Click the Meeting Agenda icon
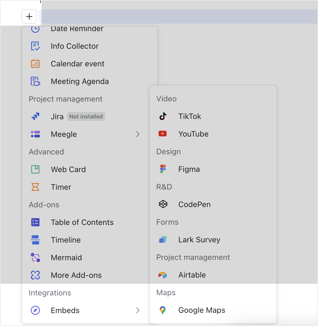The image size is (318, 326). coord(35,81)
